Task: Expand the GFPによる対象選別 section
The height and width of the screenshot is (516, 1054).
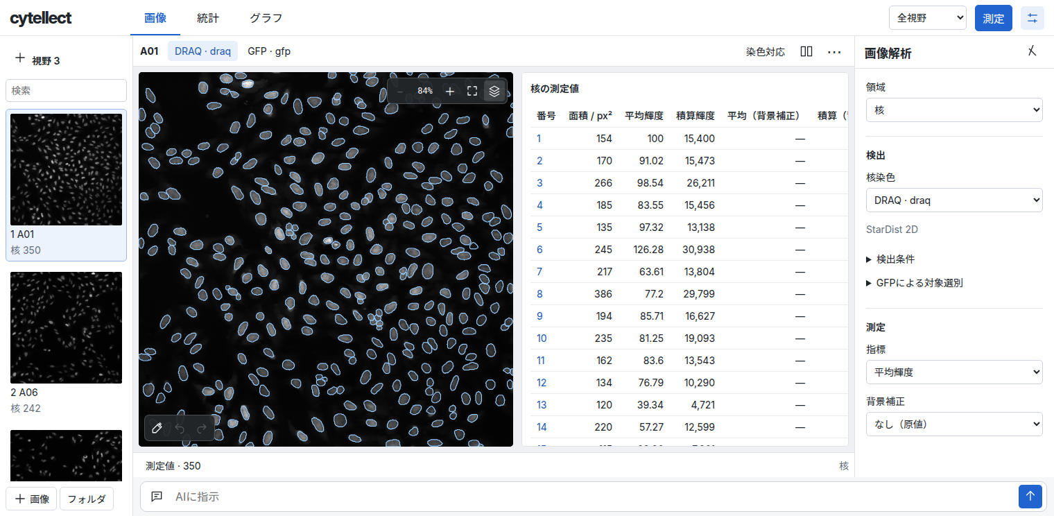Action: coord(915,283)
